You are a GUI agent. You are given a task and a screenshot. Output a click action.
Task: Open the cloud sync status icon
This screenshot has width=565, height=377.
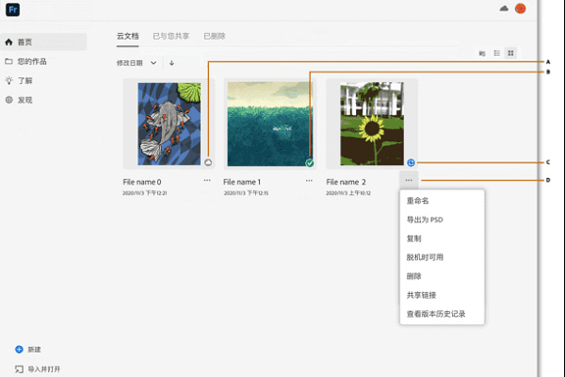coord(505,8)
